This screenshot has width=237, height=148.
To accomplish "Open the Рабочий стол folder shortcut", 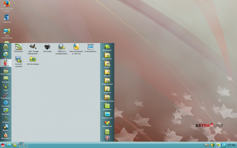I will (x=107, y=115).
